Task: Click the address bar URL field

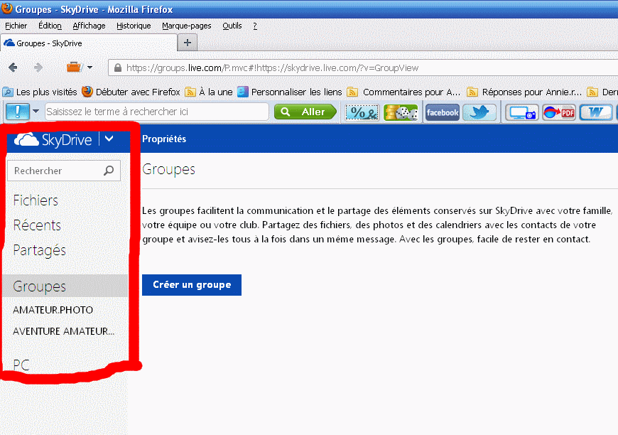Action: 363,68
